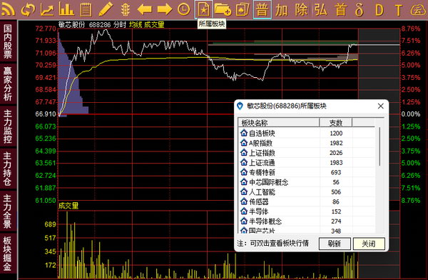Go back with the left arrow
Viewport: 428px width, 280px height.
click(x=145, y=9)
